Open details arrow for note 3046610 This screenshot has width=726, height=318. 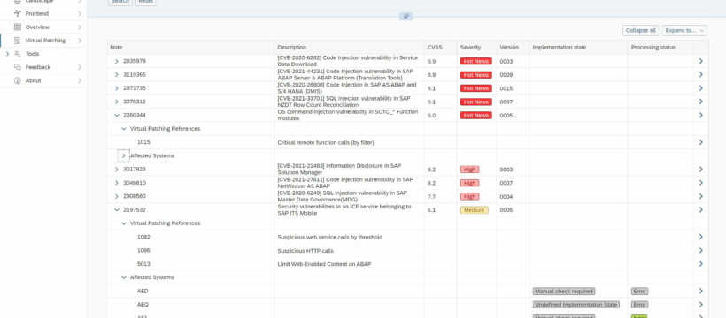tap(700, 183)
